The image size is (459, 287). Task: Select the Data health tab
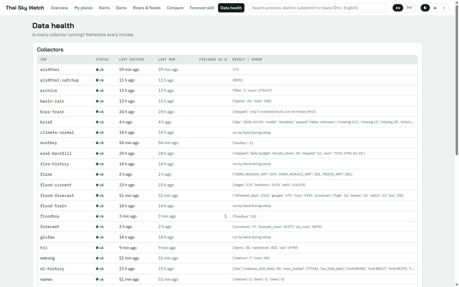231,8
